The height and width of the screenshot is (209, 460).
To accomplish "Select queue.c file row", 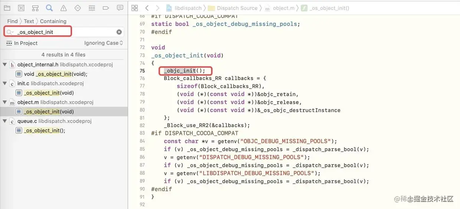I will click(64, 121).
